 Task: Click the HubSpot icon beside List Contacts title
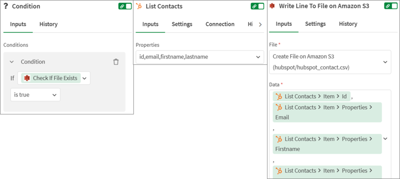[x=139, y=6]
